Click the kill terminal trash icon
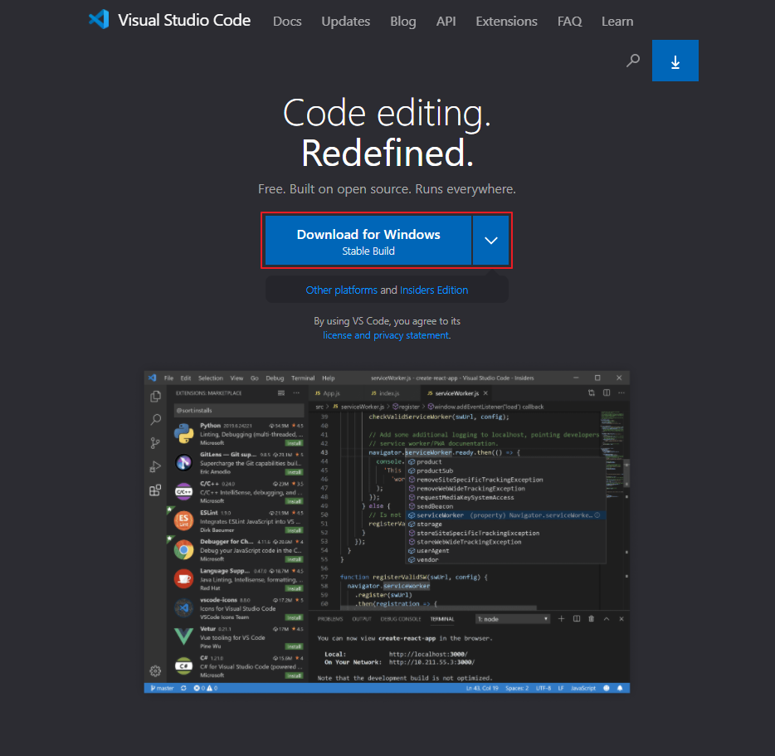The width and height of the screenshot is (775, 756). click(591, 619)
